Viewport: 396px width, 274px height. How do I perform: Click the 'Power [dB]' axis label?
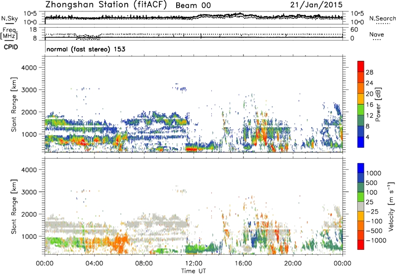point(378,104)
